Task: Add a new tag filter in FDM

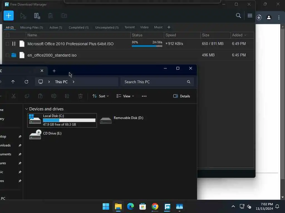Action: coord(169,27)
